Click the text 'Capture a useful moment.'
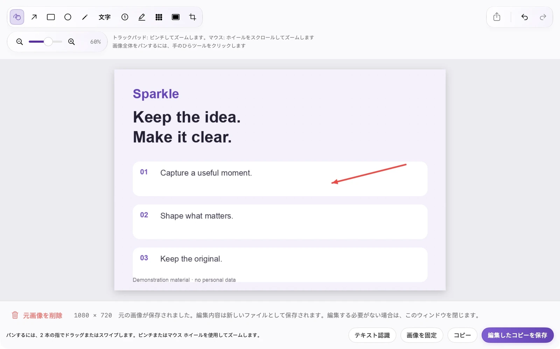The image size is (560, 349). 206,173
